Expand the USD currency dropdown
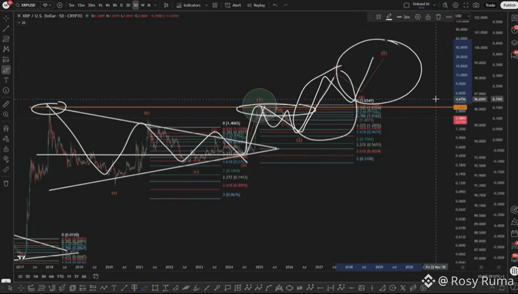The image size is (518, 294). point(462,16)
